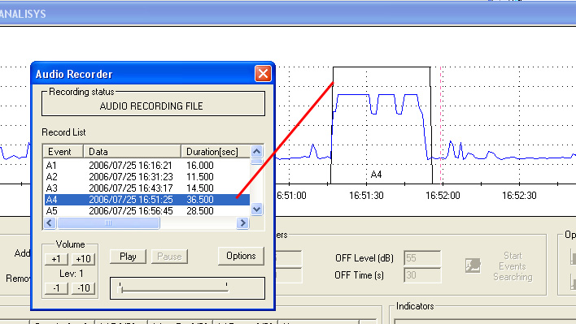
Task: Click the pink dashed cursor line on chart
Action: 441,124
